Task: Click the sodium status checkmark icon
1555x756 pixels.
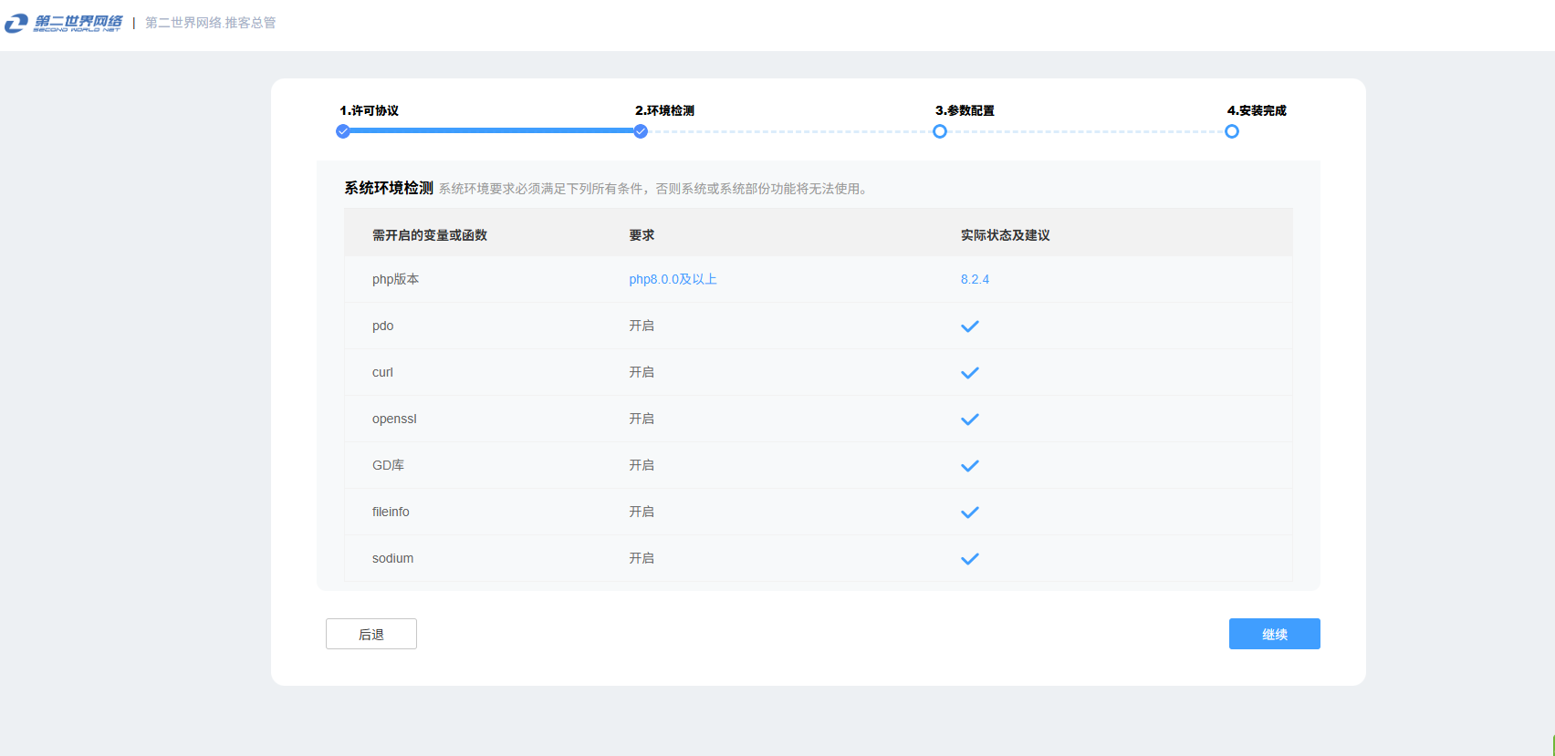Action: click(x=969, y=559)
